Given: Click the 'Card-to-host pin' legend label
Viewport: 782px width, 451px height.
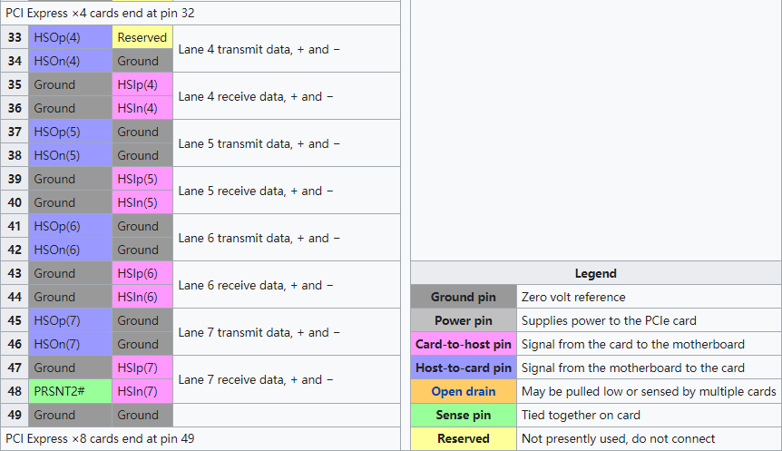Looking at the screenshot, I should 464,344.
